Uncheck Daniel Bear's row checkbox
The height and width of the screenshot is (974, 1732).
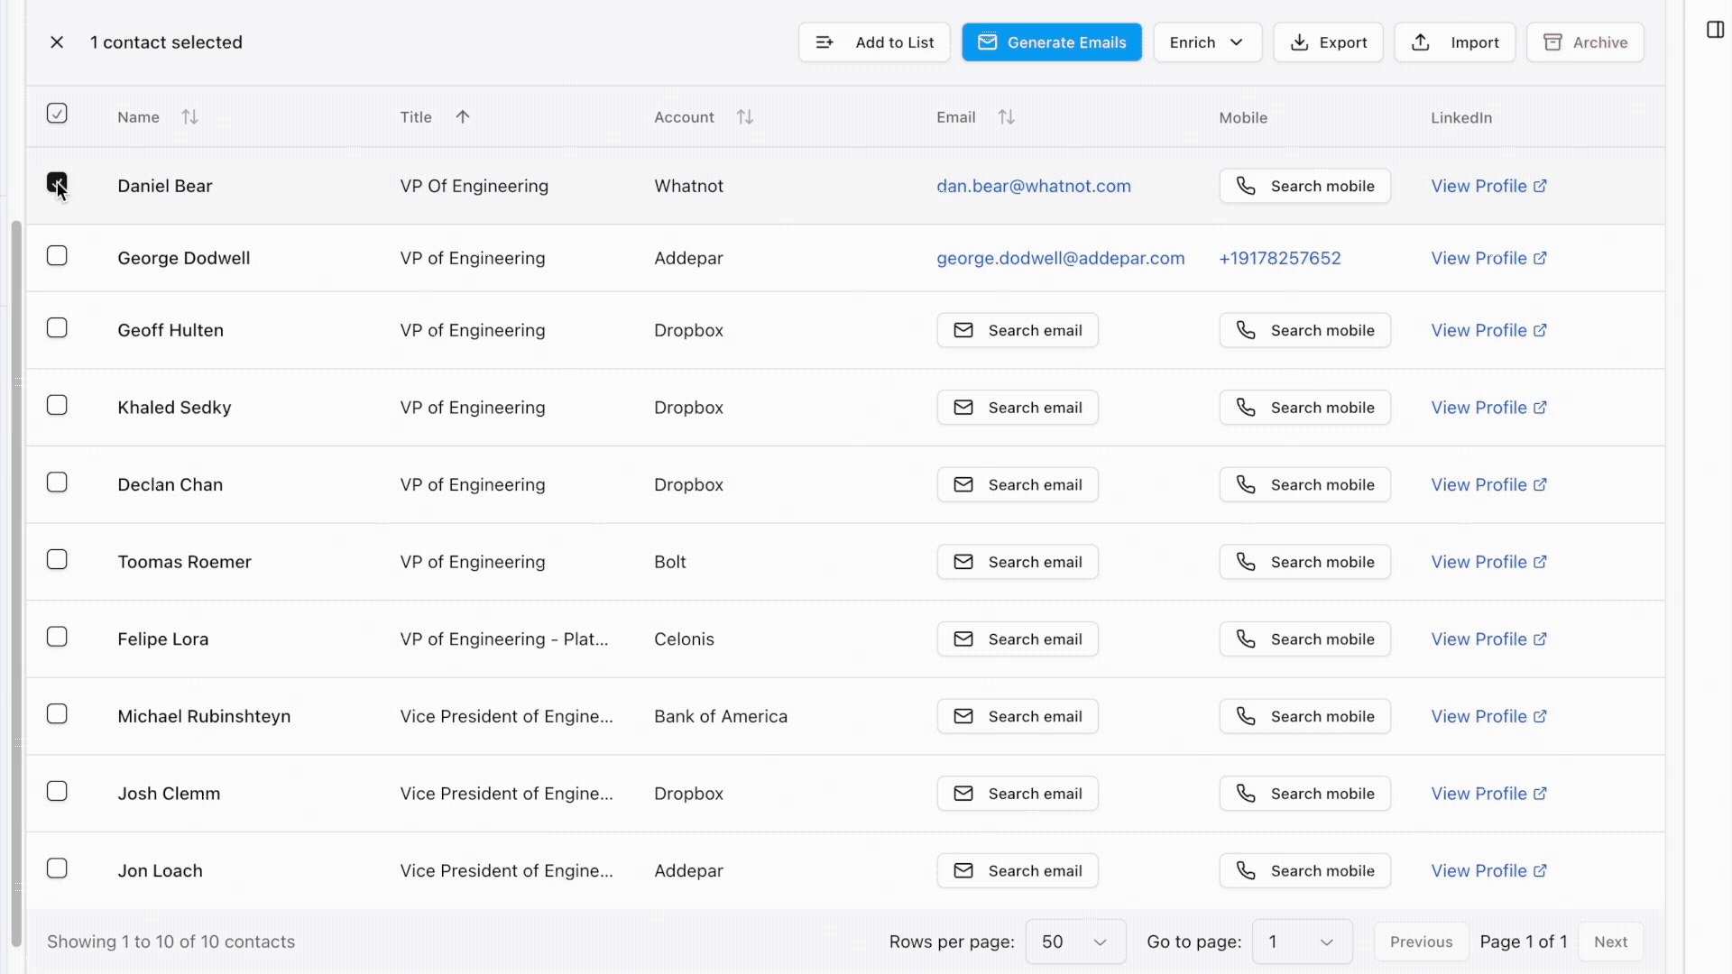point(57,184)
